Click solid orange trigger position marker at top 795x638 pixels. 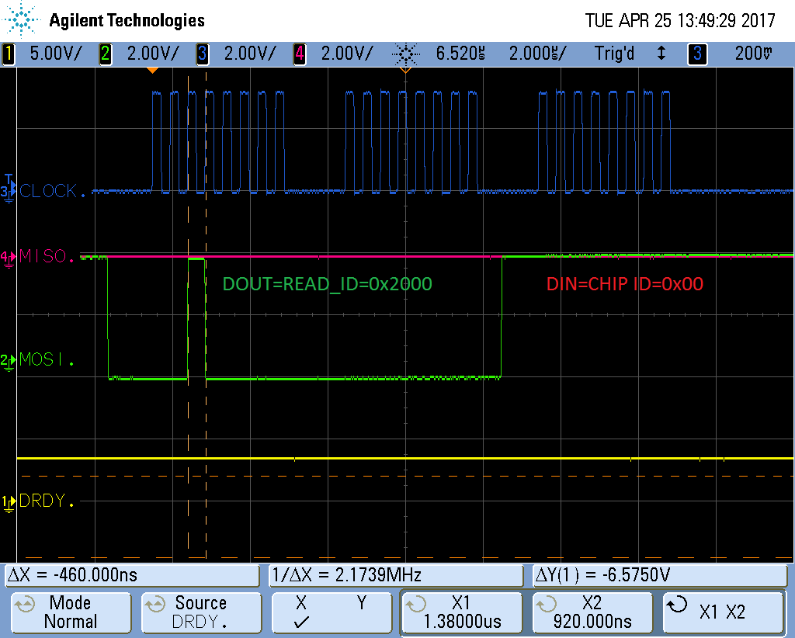coord(152,71)
